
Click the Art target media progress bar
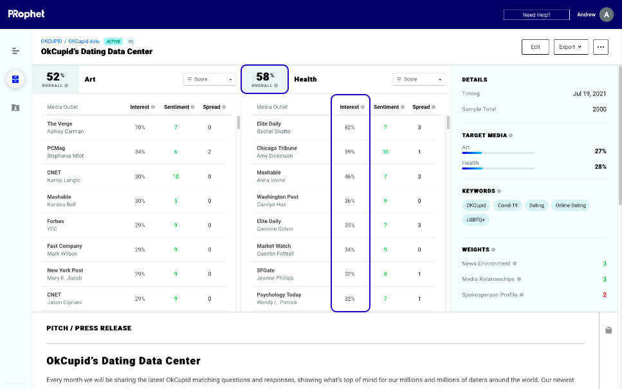point(499,153)
